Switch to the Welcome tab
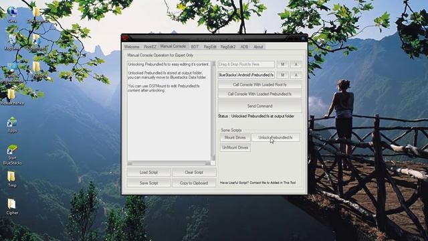Screen dimensions: 428x241 click(x=132, y=47)
